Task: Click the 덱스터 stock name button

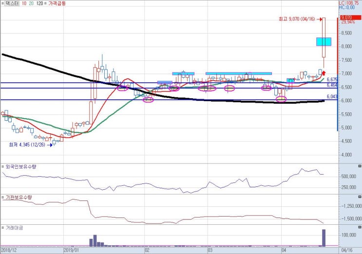Action: pyautogui.click(x=12, y=3)
